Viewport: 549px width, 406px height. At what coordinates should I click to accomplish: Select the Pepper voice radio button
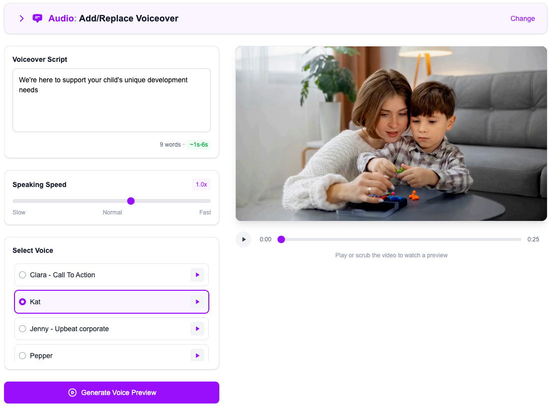pyautogui.click(x=22, y=356)
